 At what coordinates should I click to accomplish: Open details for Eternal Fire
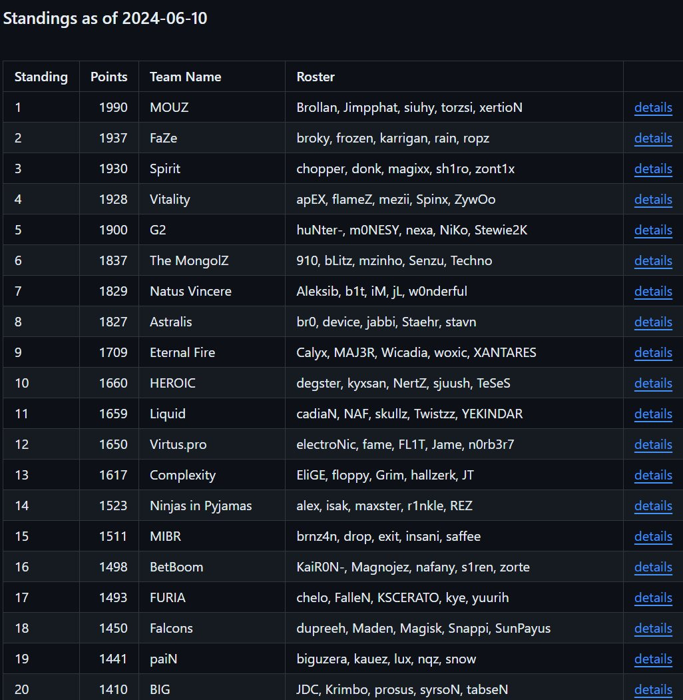[652, 352]
